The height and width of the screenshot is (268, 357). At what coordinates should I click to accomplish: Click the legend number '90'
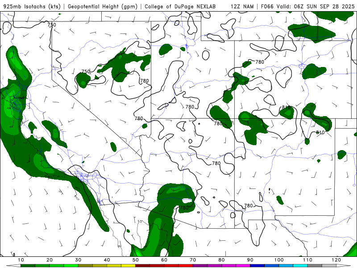(x=250, y=260)
